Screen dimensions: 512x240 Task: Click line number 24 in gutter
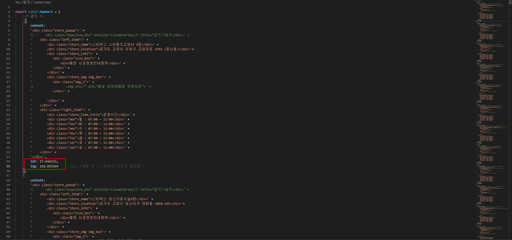(x=8, y=115)
